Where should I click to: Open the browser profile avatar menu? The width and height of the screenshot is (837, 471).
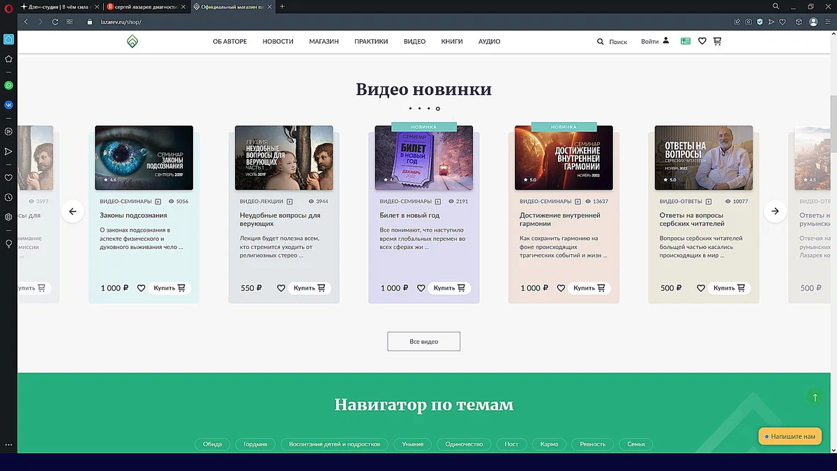coord(813,22)
